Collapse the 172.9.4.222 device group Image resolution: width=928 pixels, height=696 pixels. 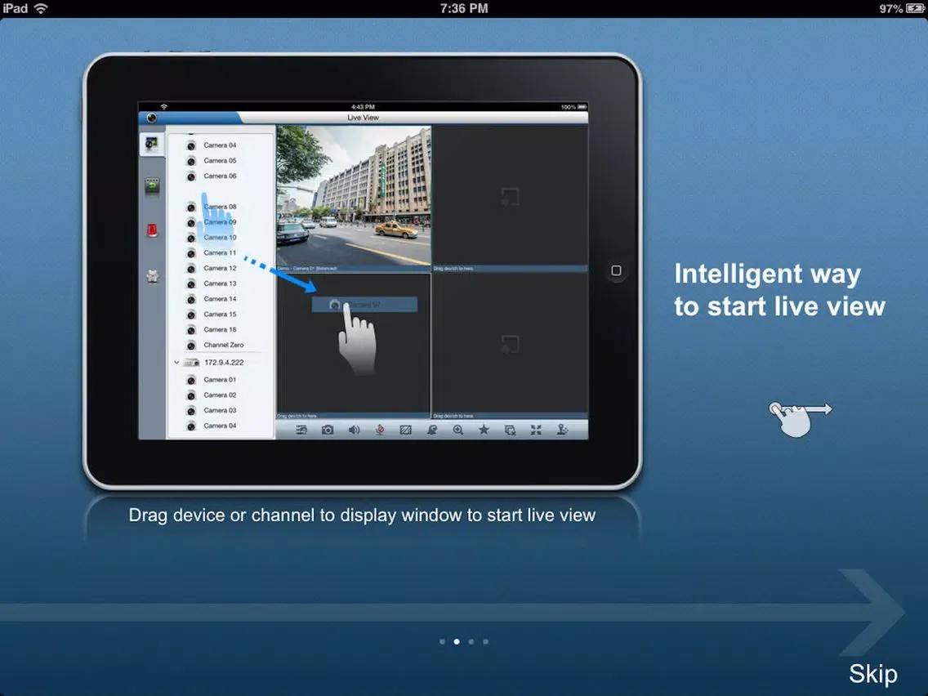176,362
